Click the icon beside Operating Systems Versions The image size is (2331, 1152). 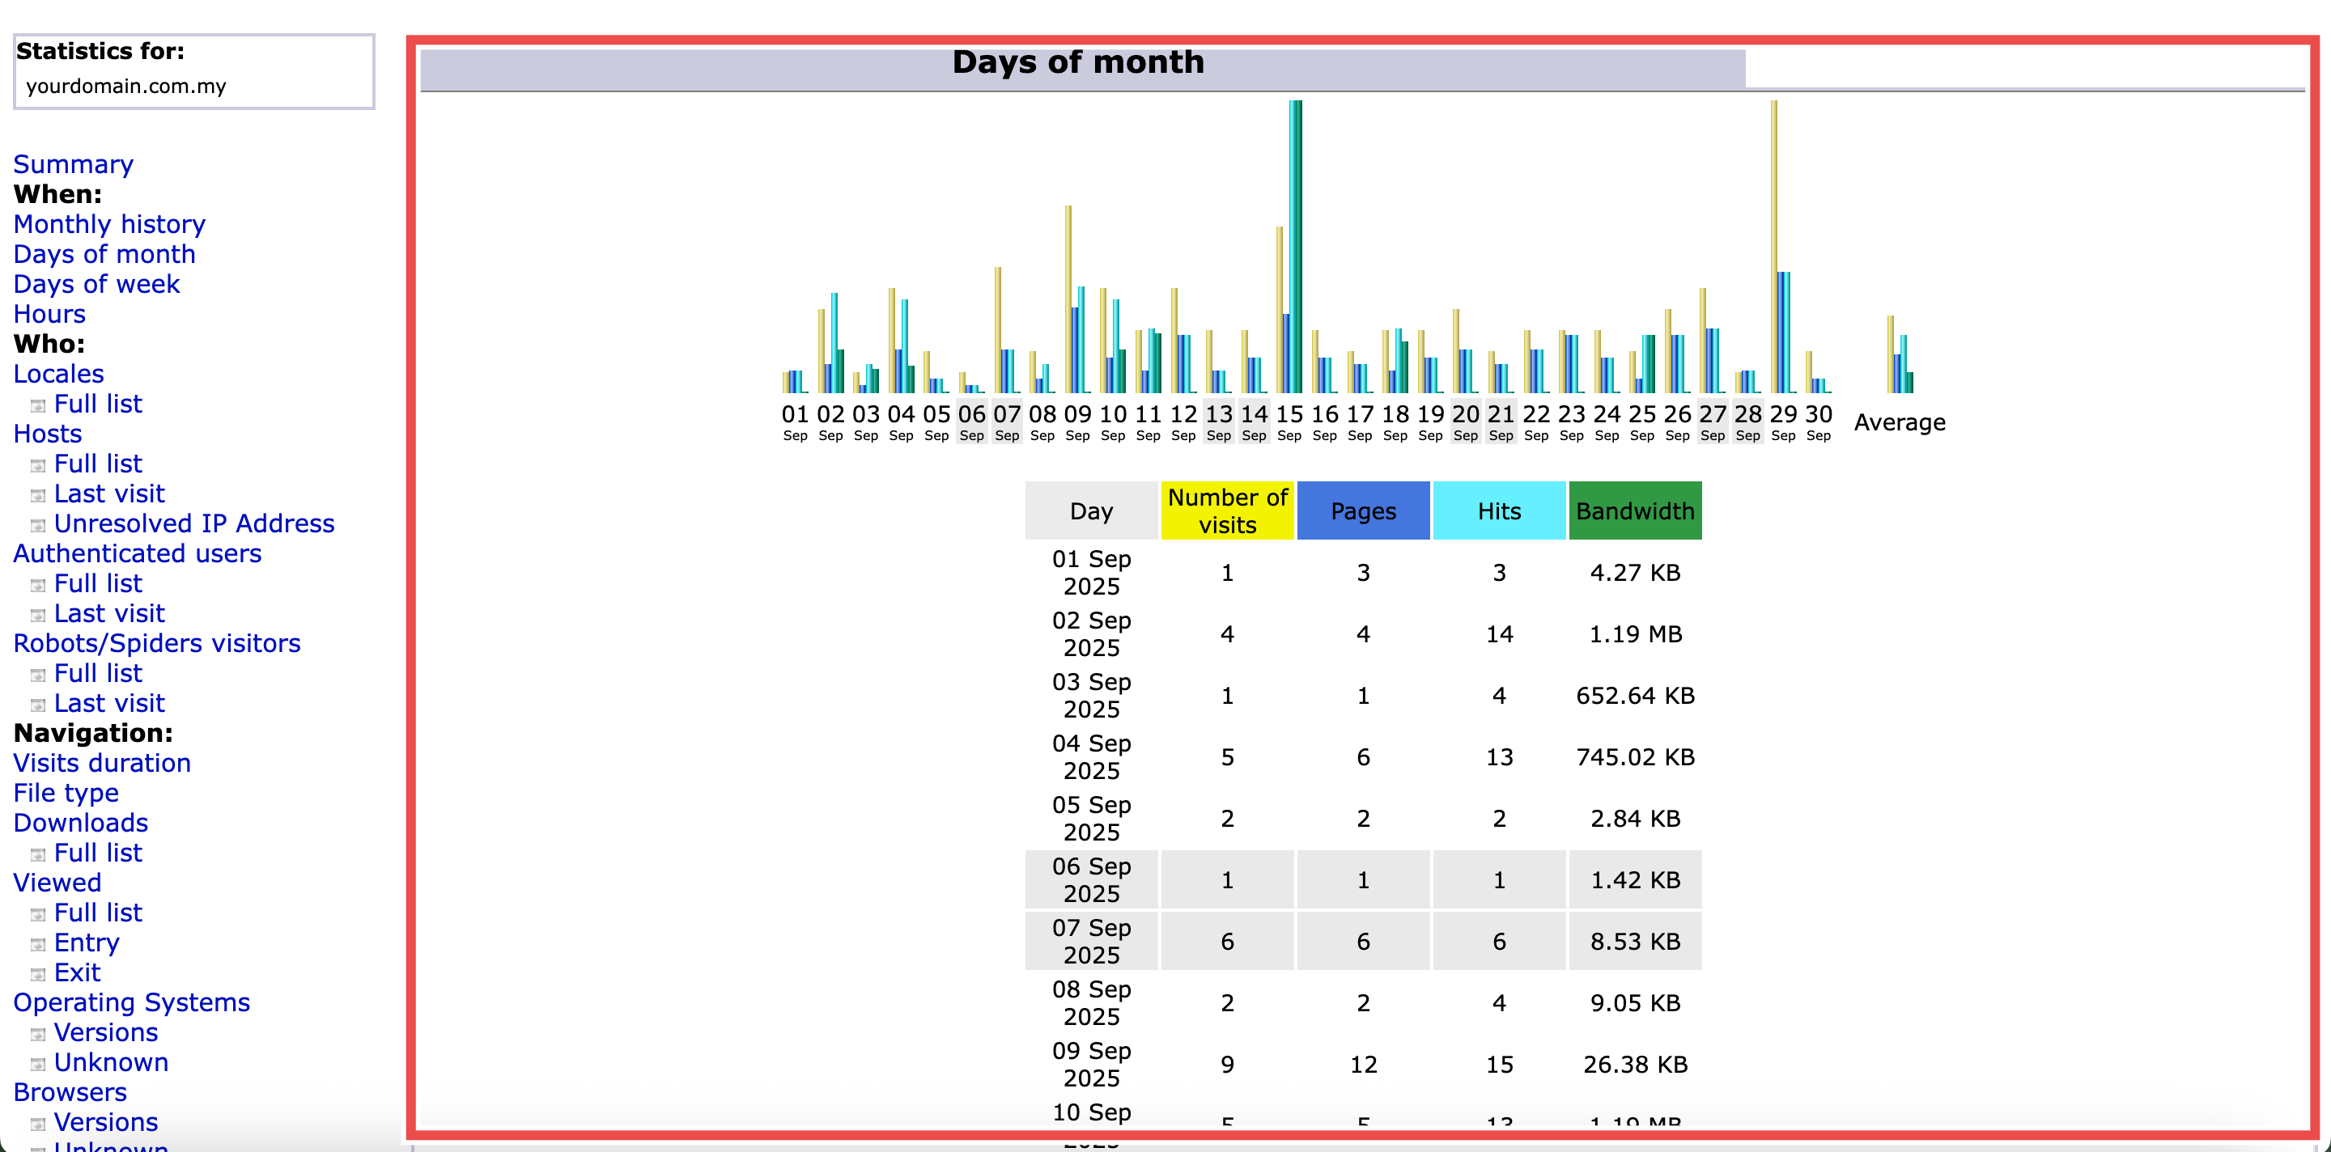[38, 1034]
